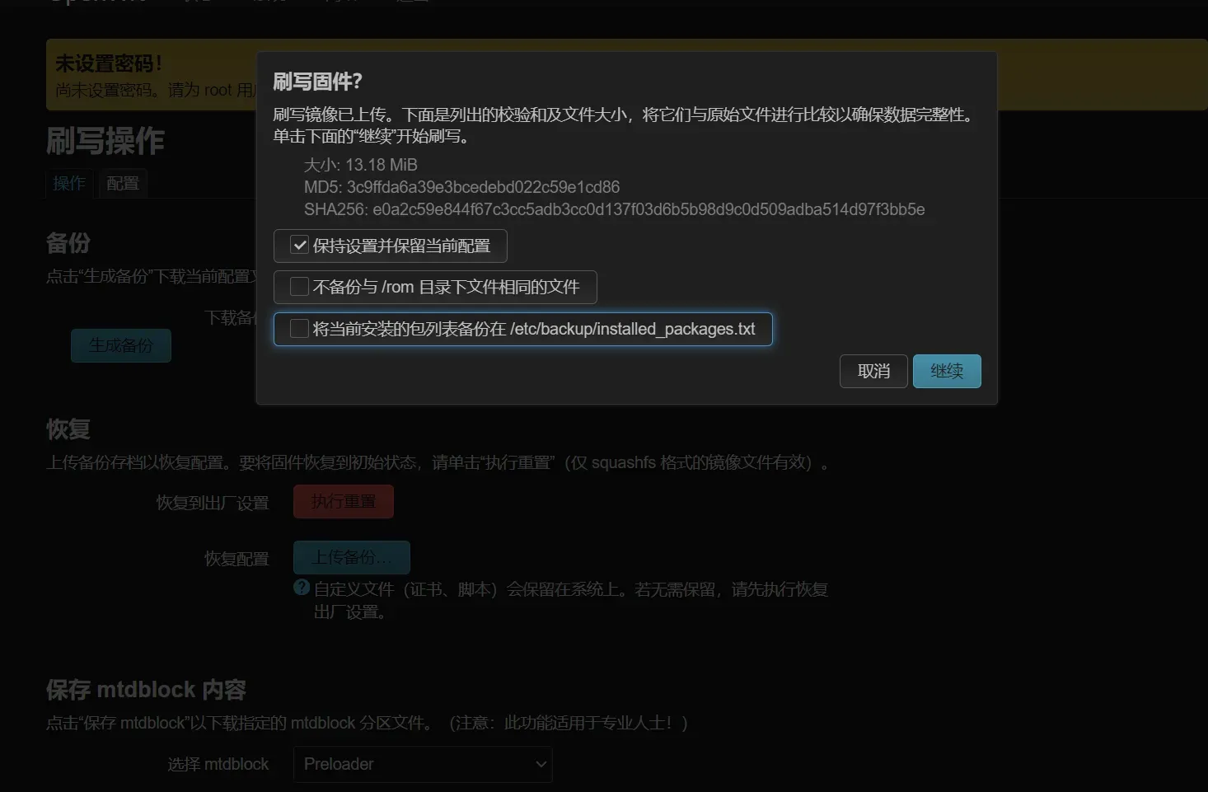Tick the installed_packages.txt backup checkbox
1208x792 pixels.
pos(300,329)
